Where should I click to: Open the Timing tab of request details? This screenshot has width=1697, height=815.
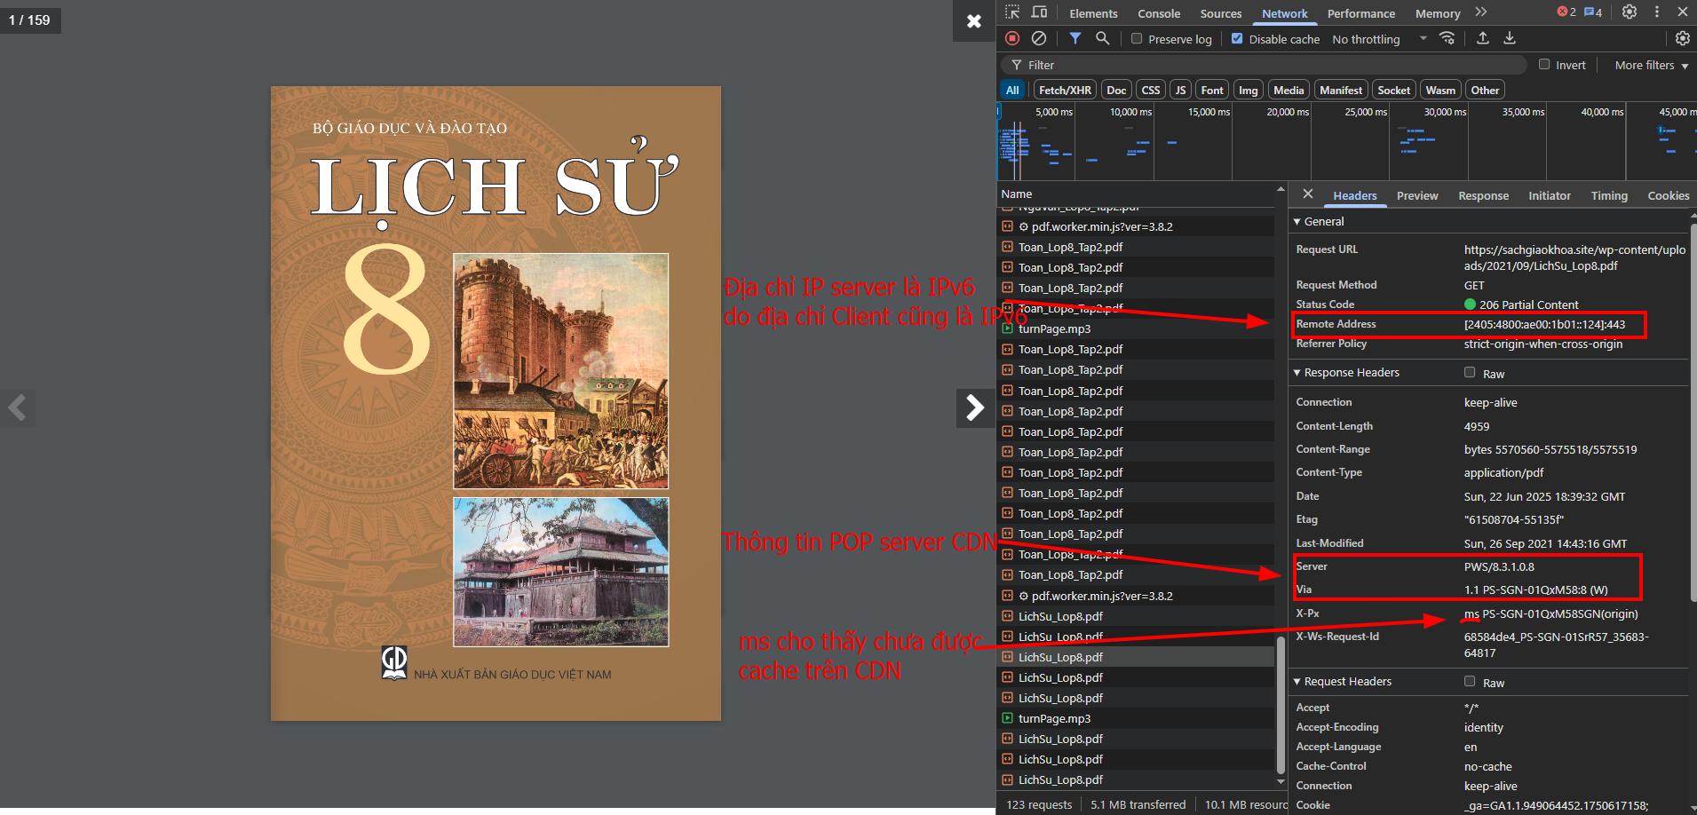point(1609,195)
